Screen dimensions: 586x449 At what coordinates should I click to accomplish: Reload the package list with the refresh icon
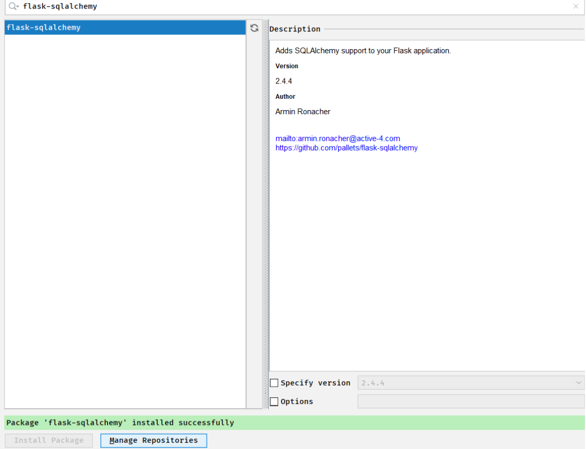(255, 28)
